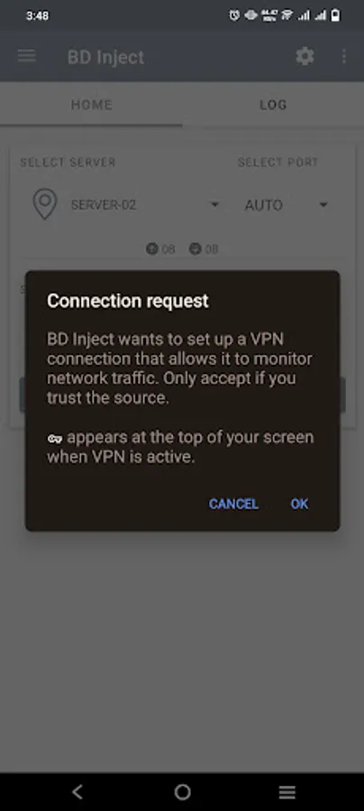
Task: Tap the Connection request dialog title
Action: tap(128, 301)
